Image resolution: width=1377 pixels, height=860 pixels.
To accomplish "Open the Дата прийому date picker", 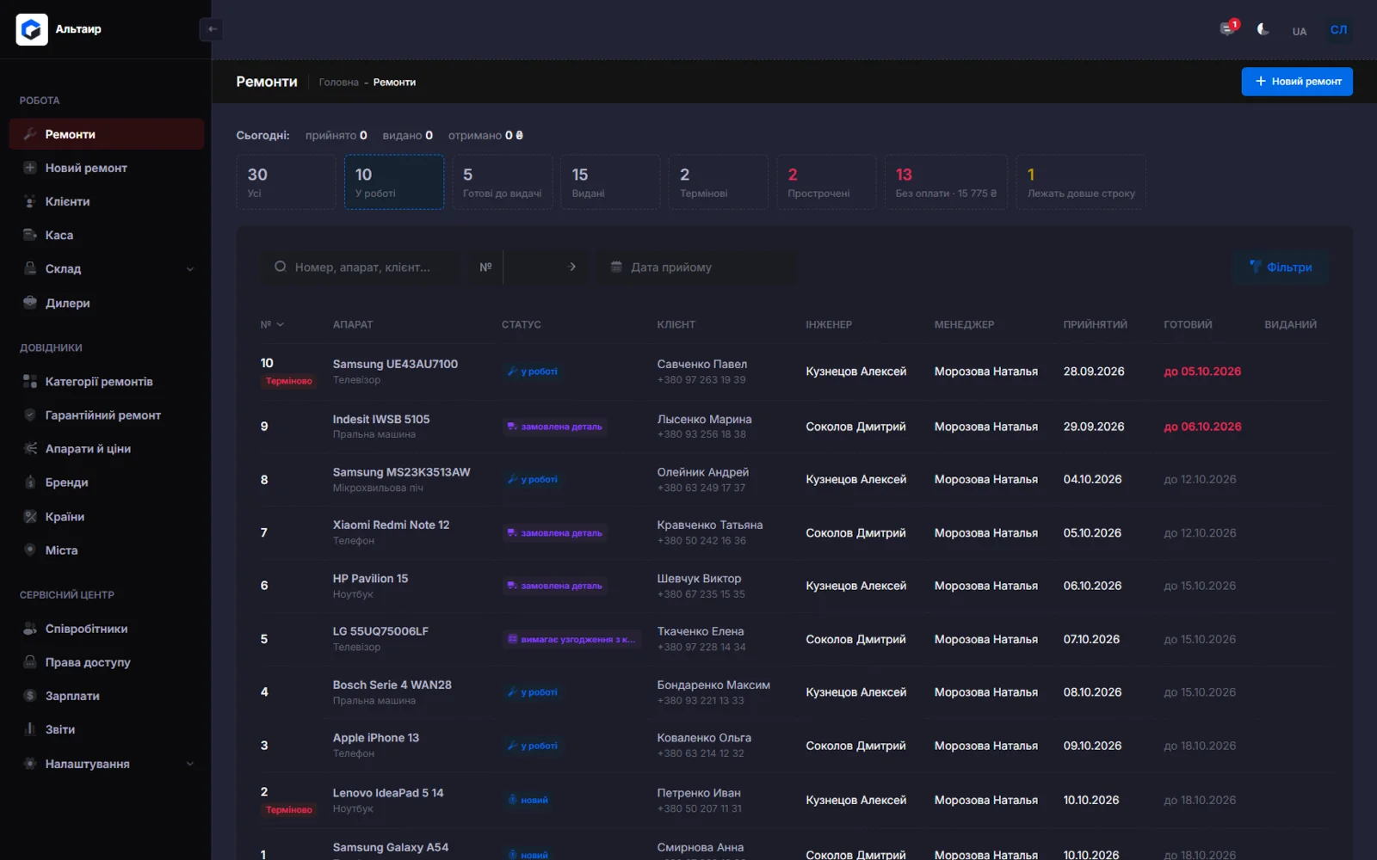I will click(x=697, y=267).
